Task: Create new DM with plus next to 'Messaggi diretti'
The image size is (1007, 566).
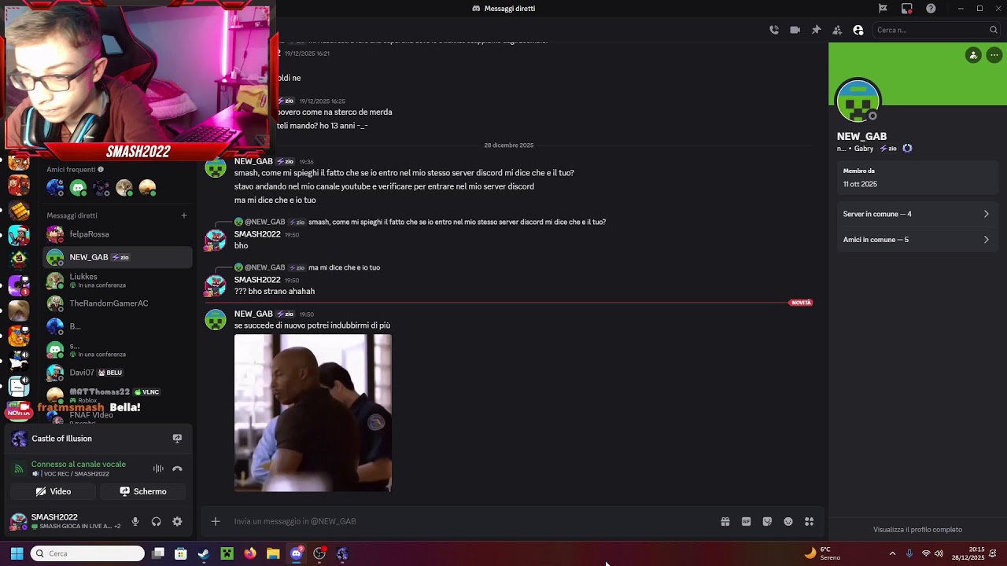Action: tap(184, 215)
